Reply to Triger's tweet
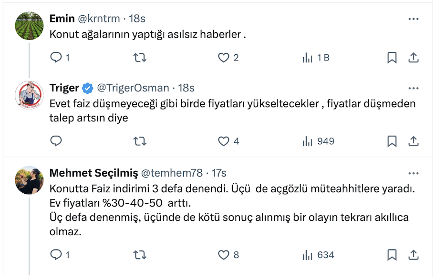Screen dimensions: 435x277 tap(56, 141)
